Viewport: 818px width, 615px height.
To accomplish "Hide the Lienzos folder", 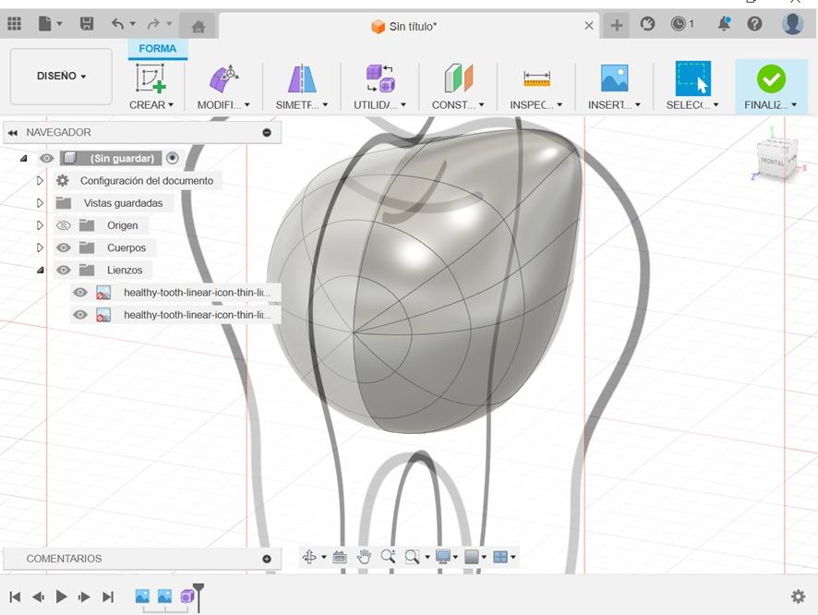I will [63, 271].
